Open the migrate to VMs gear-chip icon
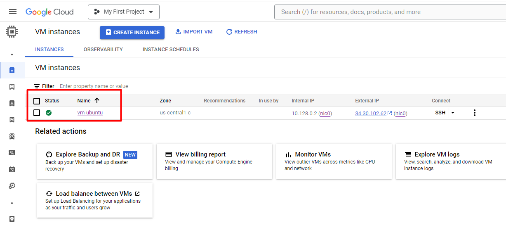 point(12,186)
